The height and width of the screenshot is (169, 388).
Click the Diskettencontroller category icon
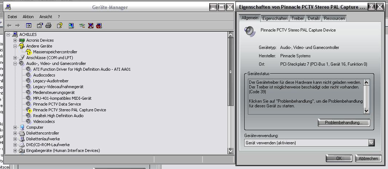click(22, 133)
